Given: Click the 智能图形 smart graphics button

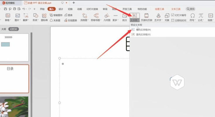Looking at the screenshot, I should click(x=56, y=15).
